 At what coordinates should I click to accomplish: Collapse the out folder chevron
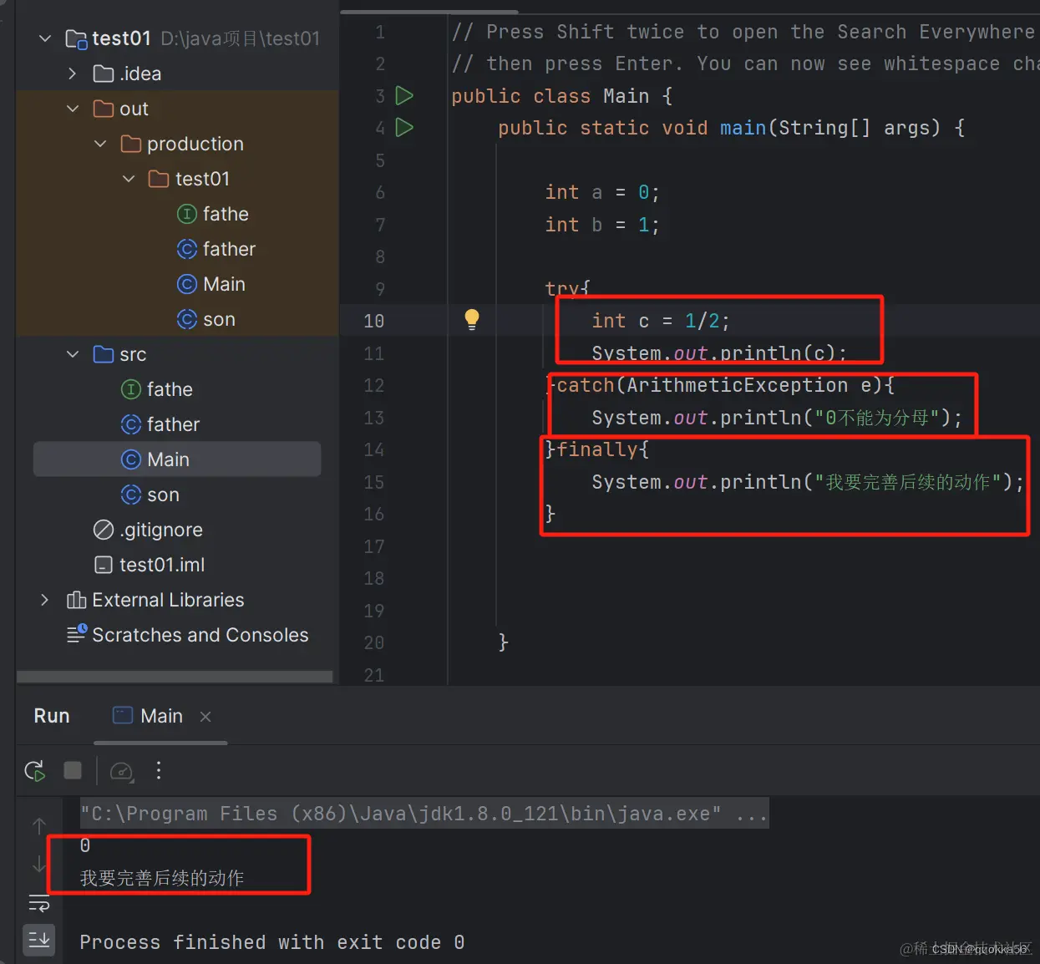tap(73, 109)
